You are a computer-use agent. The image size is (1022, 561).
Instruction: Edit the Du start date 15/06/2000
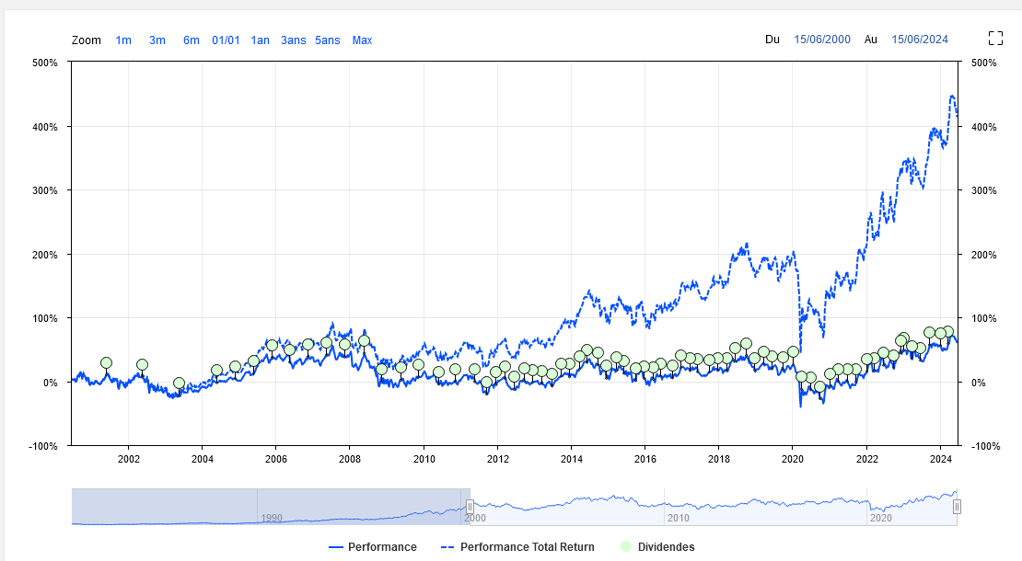pyautogui.click(x=822, y=39)
